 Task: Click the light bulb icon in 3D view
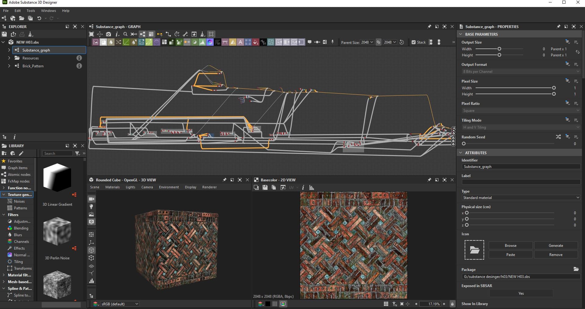point(91,207)
